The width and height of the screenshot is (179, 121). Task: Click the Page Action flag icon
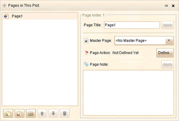pyautogui.click(x=87, y=53)
